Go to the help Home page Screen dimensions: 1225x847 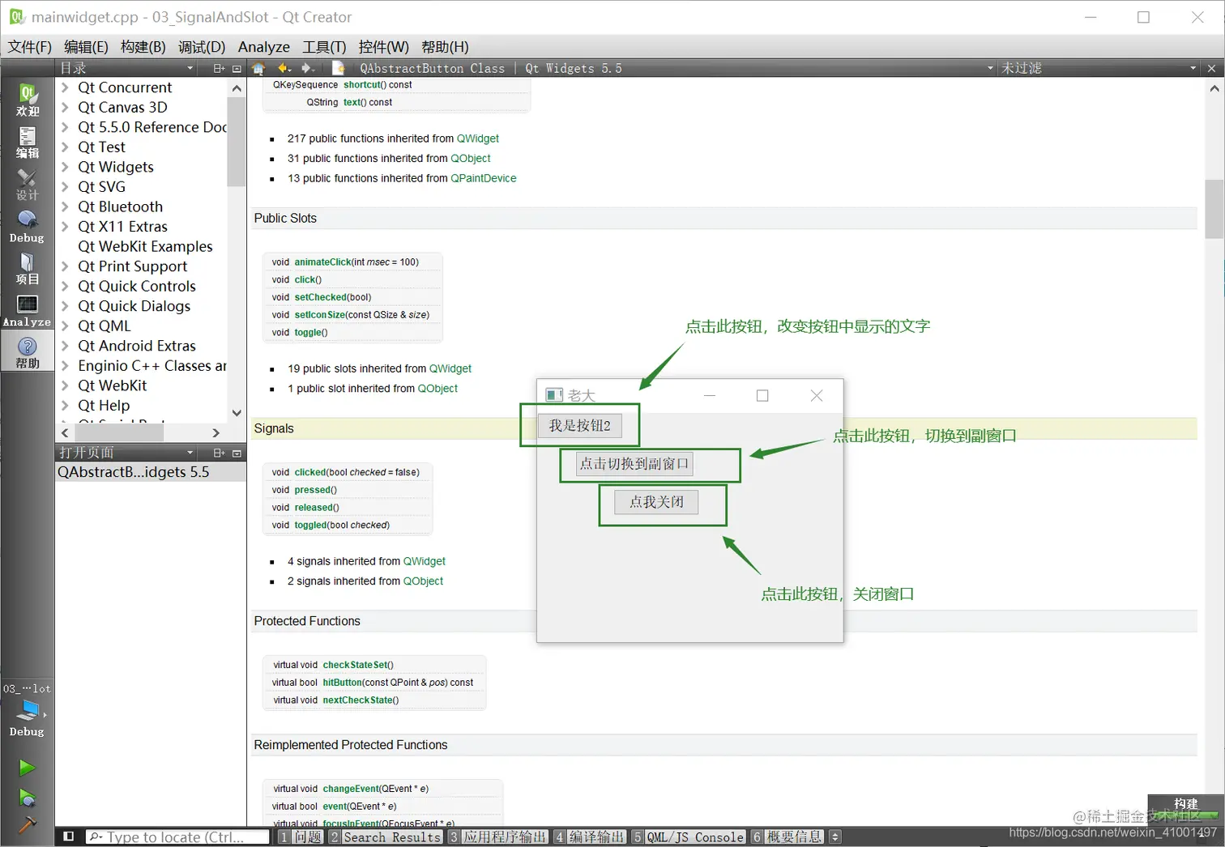(x=258, y=68)
